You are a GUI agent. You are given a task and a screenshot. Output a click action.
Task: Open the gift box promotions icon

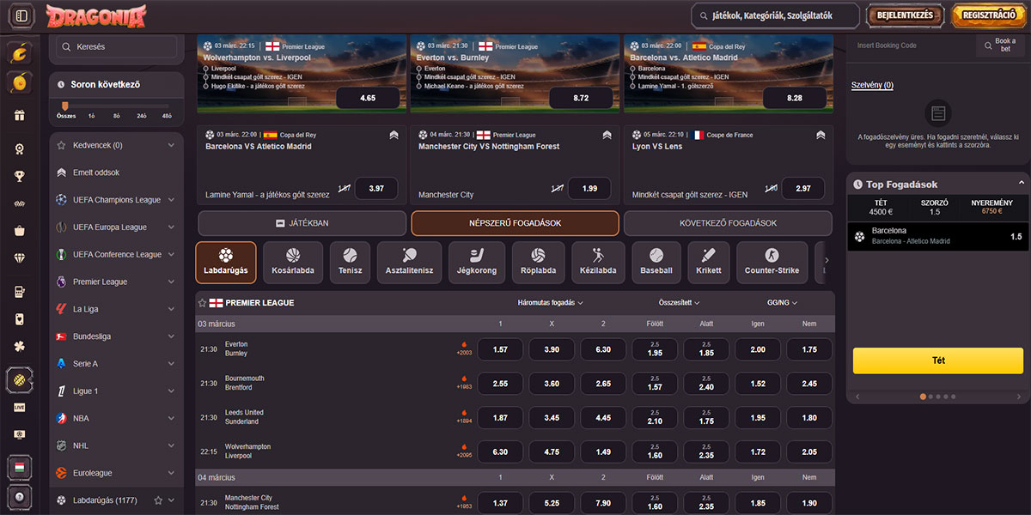[x=19, y=115]
